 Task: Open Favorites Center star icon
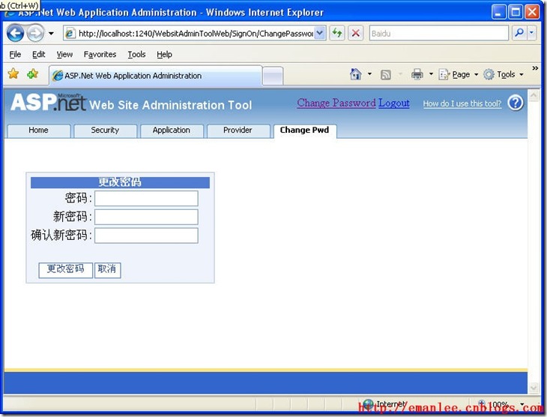point(13,73)
